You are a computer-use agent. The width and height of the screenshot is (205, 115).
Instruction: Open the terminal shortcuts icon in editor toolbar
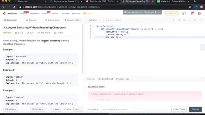190,20
